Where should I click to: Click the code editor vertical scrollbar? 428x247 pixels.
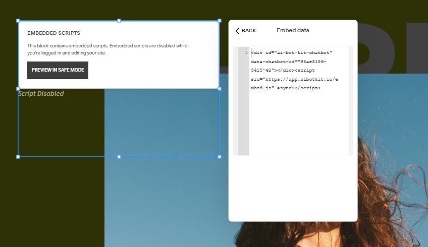(351, 101)
